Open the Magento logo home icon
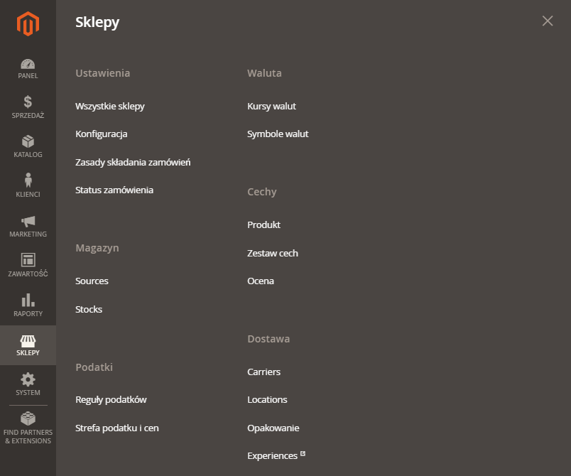This screenshot has width=571, height=476. click(x=28, y=23)
